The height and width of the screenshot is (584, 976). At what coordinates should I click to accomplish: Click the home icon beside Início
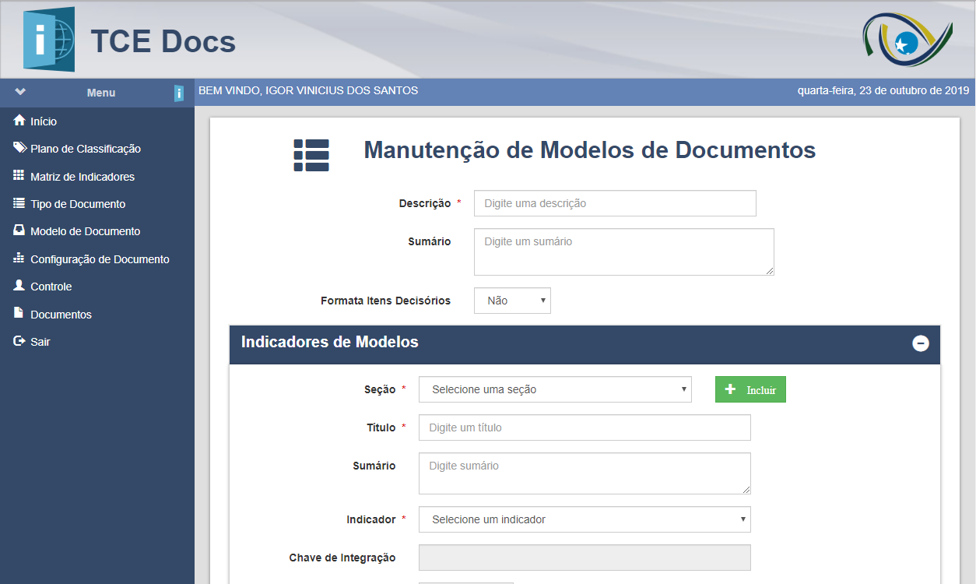tap(19, 121)
